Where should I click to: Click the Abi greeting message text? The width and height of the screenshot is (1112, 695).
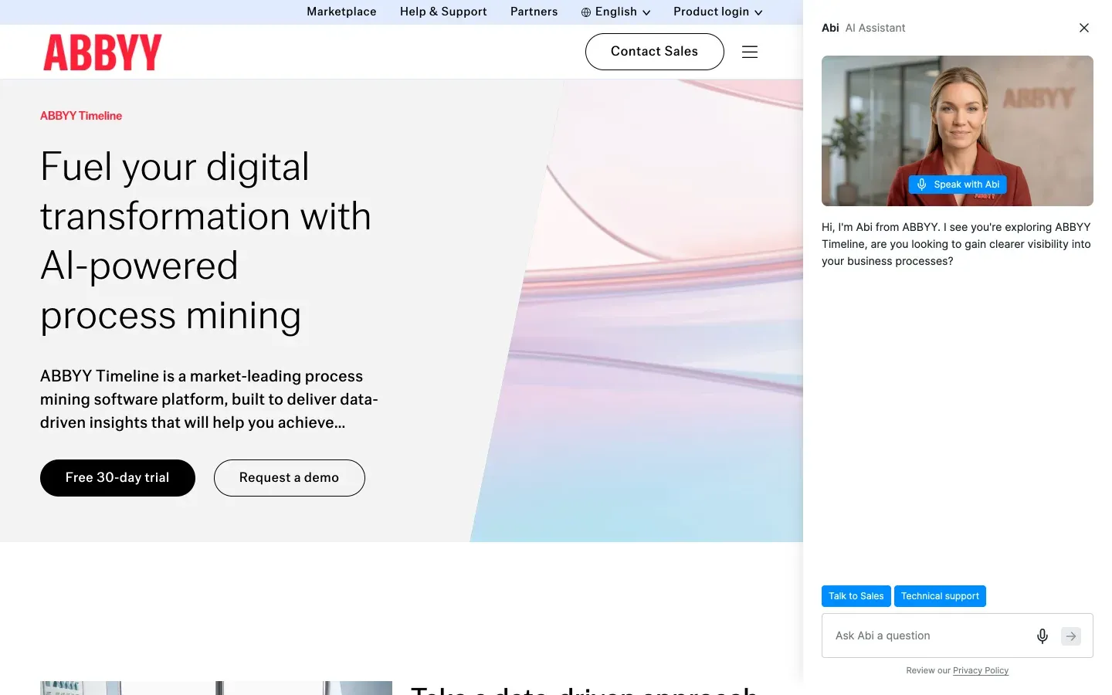click(956, 244)
